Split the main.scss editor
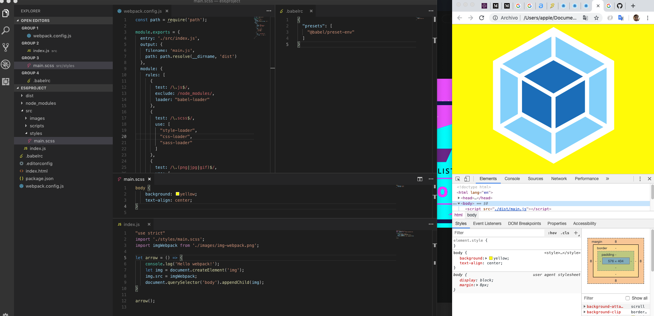The height and width of the screenshot is (316, 654). pyautogui.click(x=420, y=179)
